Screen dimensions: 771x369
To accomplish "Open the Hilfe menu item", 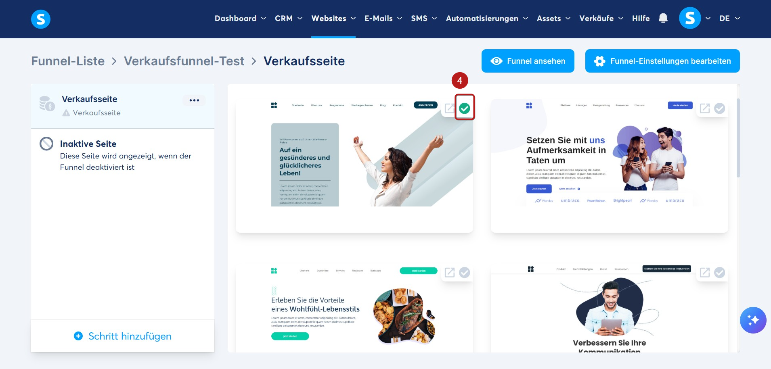I will pos(641,19).
